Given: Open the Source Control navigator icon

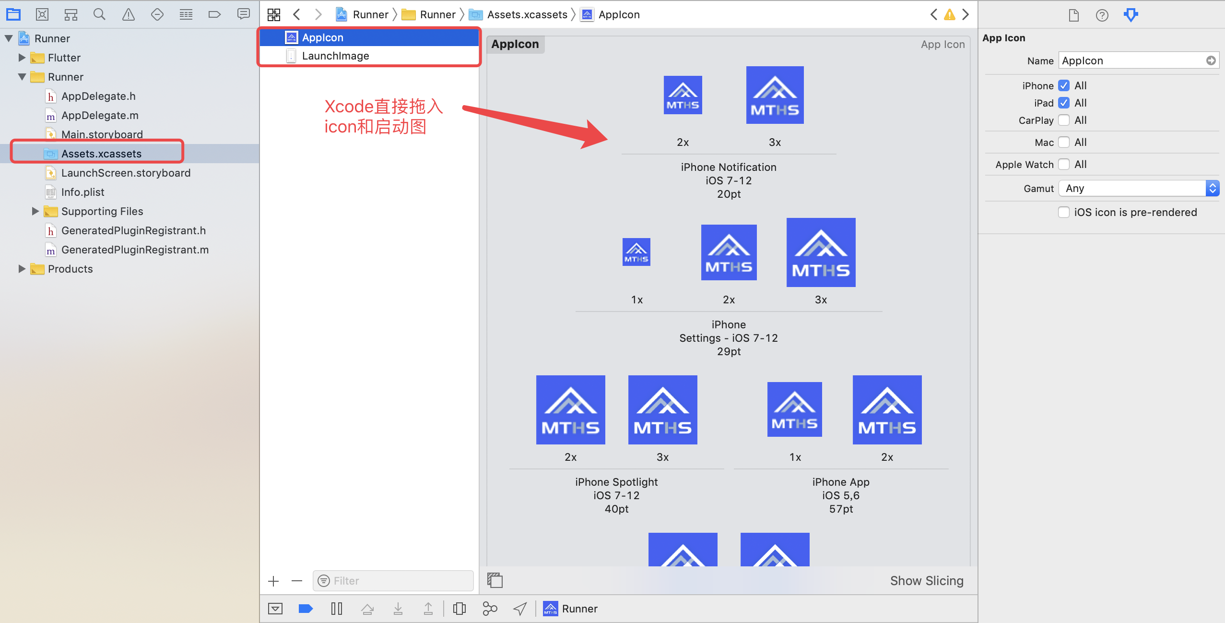Looking at the screenshot, I should 42,14.
